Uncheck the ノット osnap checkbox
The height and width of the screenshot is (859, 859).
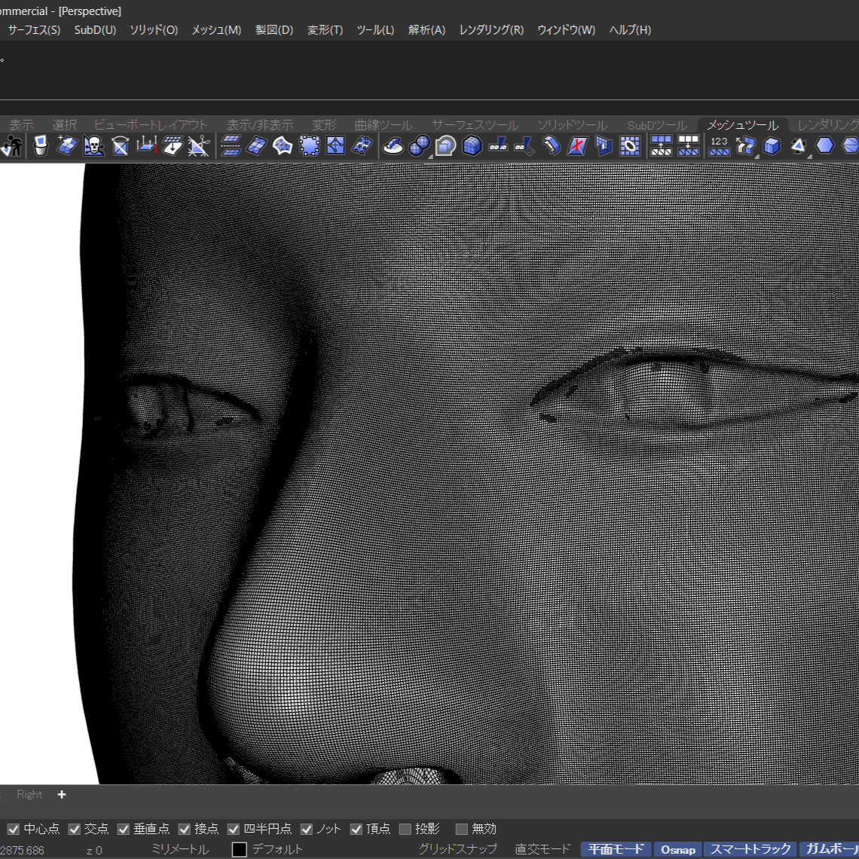click(306, 829)
